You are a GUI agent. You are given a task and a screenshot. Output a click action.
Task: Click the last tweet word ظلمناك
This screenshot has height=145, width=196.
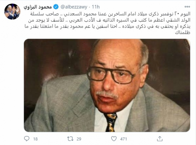point(183,32)
